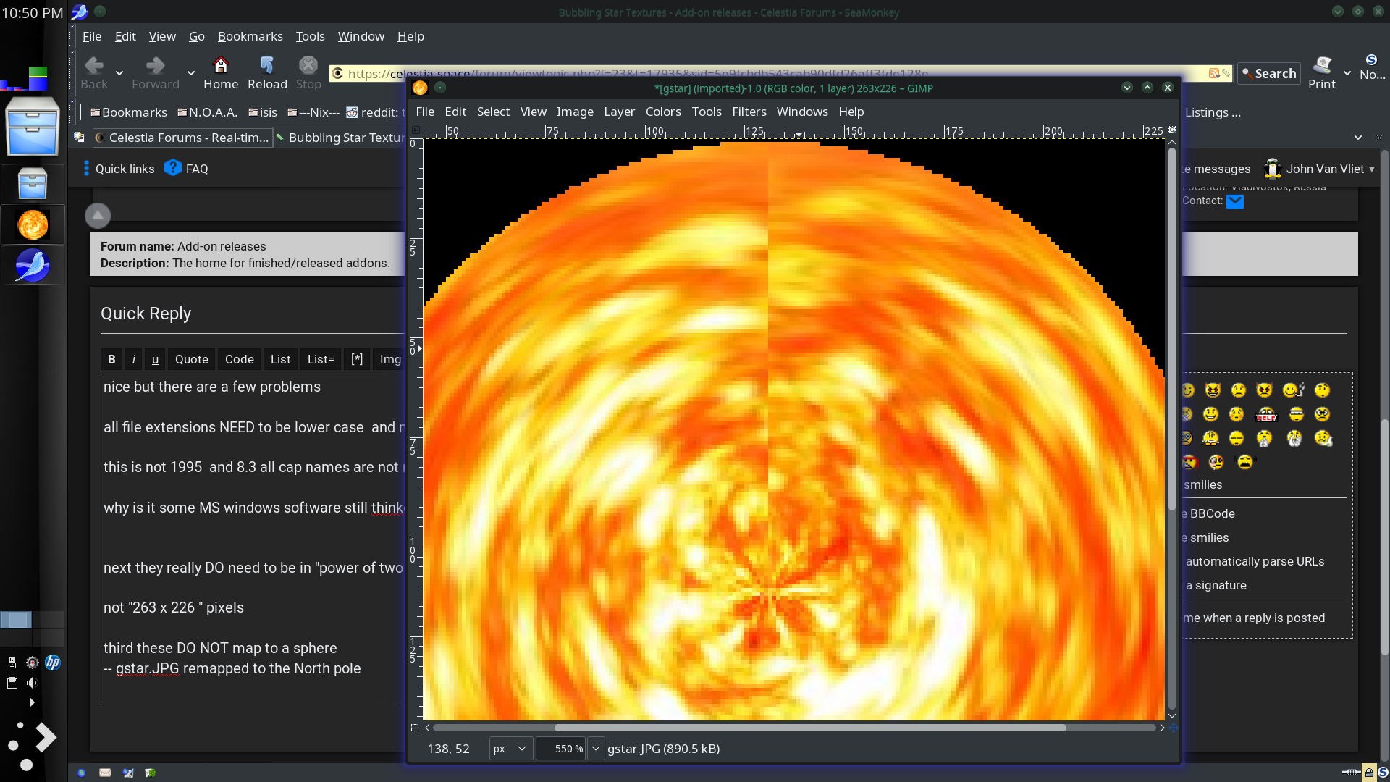Click GIMP's horizontal scrollbar thumb

click(x=810, y=728)
